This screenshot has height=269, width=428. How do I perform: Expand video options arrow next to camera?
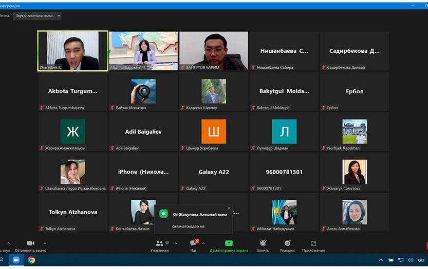[x=45, y=243]
